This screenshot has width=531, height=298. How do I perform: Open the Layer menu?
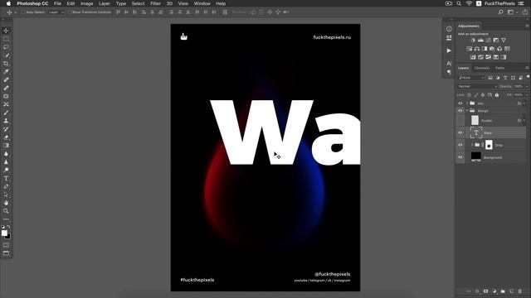click(105, 3)
